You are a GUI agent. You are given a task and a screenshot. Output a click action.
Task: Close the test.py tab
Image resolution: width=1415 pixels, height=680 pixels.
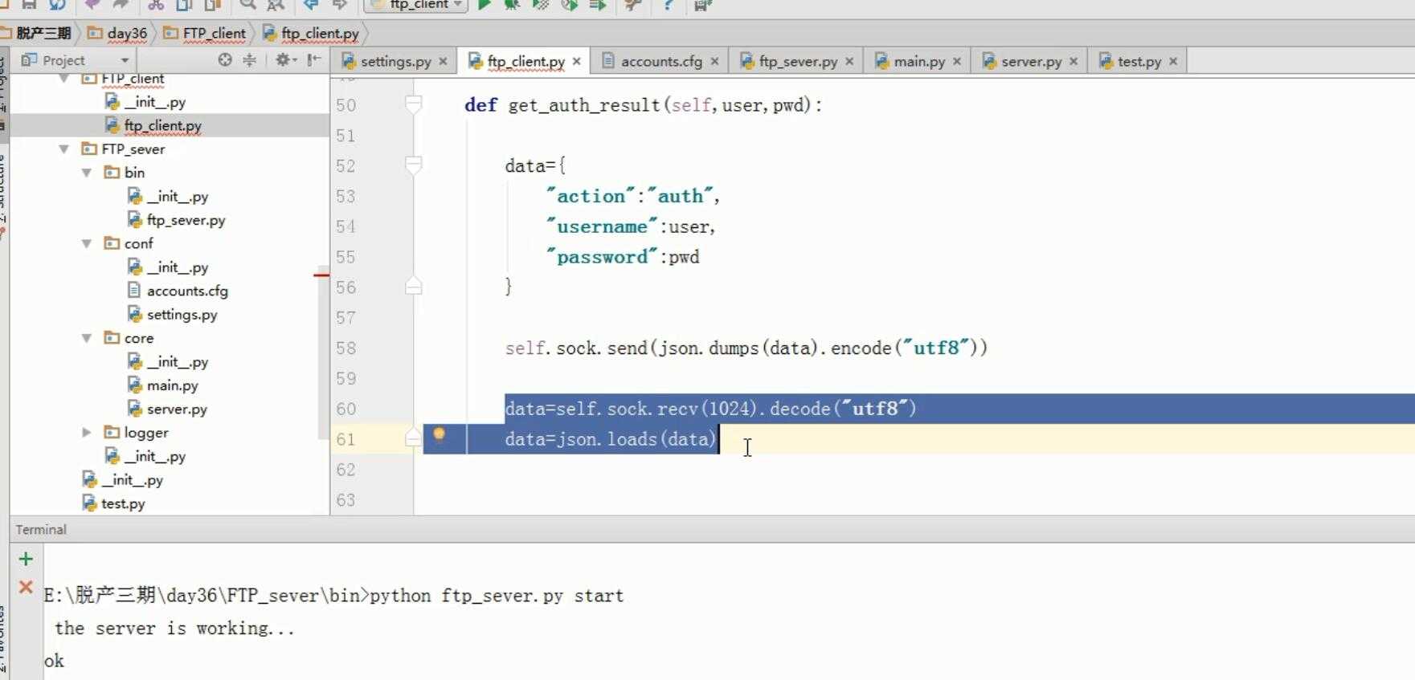[x=1173, y=61]
